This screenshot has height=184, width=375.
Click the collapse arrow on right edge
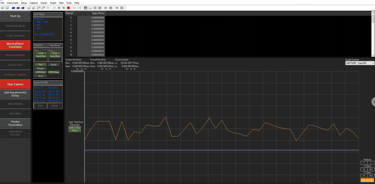pos(373,102)
